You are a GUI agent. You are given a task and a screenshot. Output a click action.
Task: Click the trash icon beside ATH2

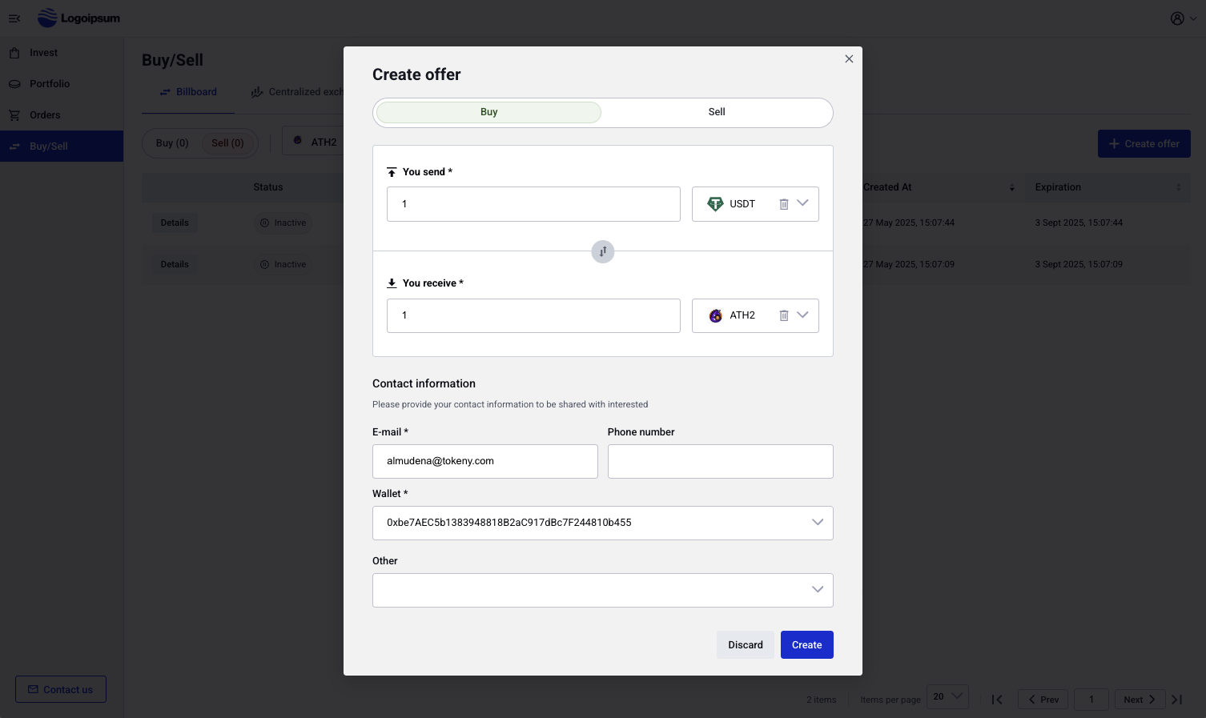(x=784, y=315)
